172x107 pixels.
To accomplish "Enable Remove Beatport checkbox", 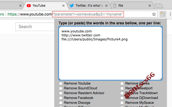I will coord(122,88).
